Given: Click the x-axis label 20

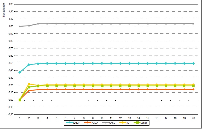Looking at the screenshot, I should (x=193, y=118).
